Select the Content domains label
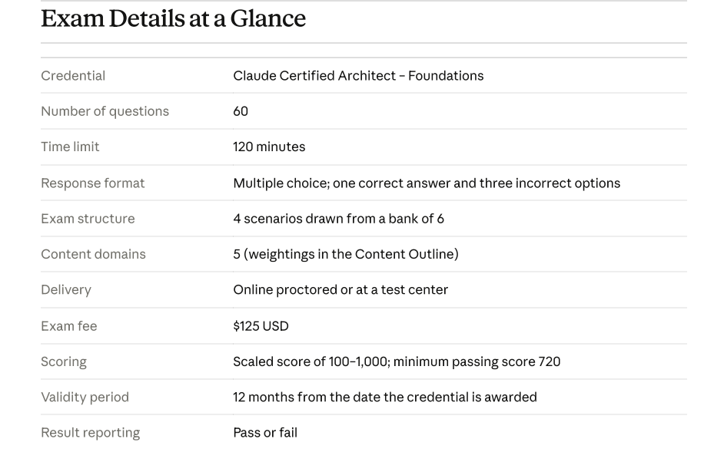This screenshot has height=462, width=724. 93,254
